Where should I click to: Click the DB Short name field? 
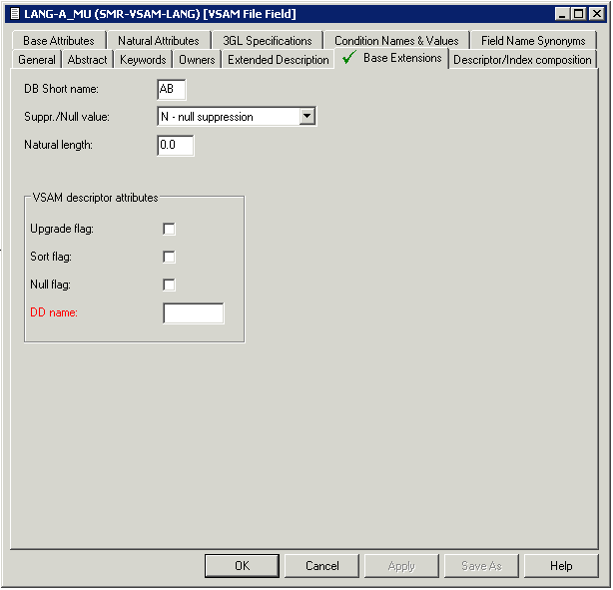point(172,91)
